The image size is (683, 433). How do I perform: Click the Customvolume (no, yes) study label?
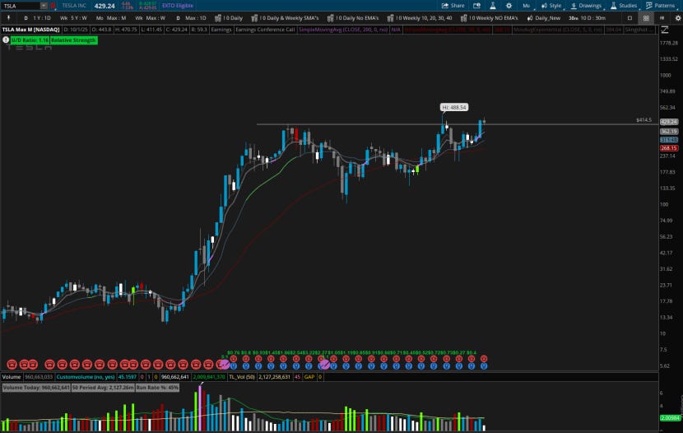tap(86, 377)
